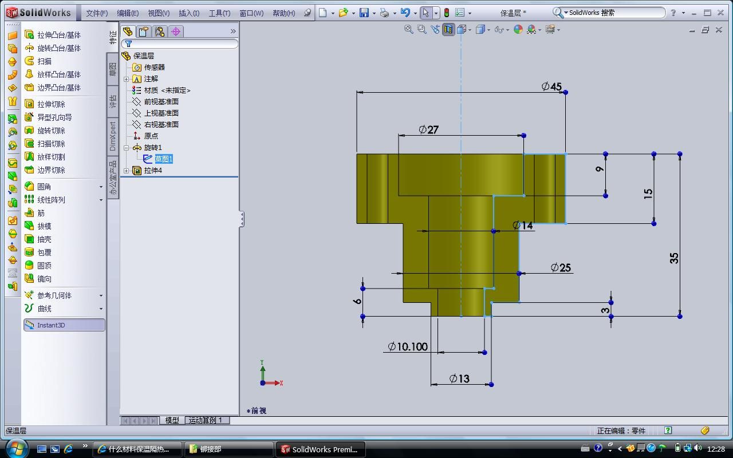The image size is (733, 458).
Task: Open the Edit Appearance color ball
Action: tap(518, 29)
